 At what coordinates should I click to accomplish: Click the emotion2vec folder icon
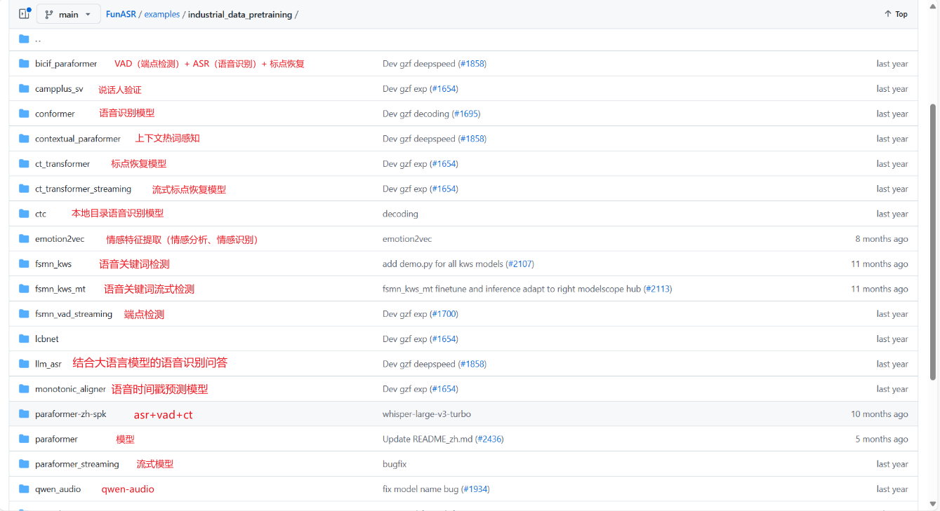24,239
